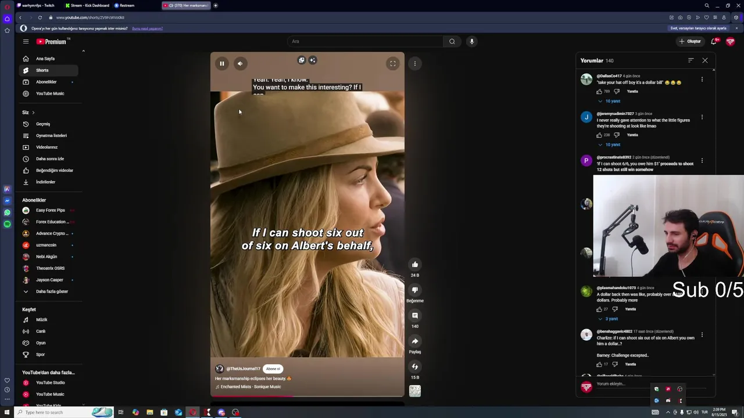
Task: Open @TheUsJournal17 channel link
Action: coord(243,369)
